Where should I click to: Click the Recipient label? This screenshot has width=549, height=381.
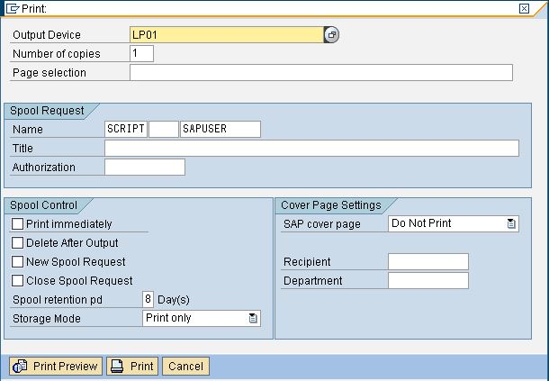pyautogui.click(x=307, y=262)
